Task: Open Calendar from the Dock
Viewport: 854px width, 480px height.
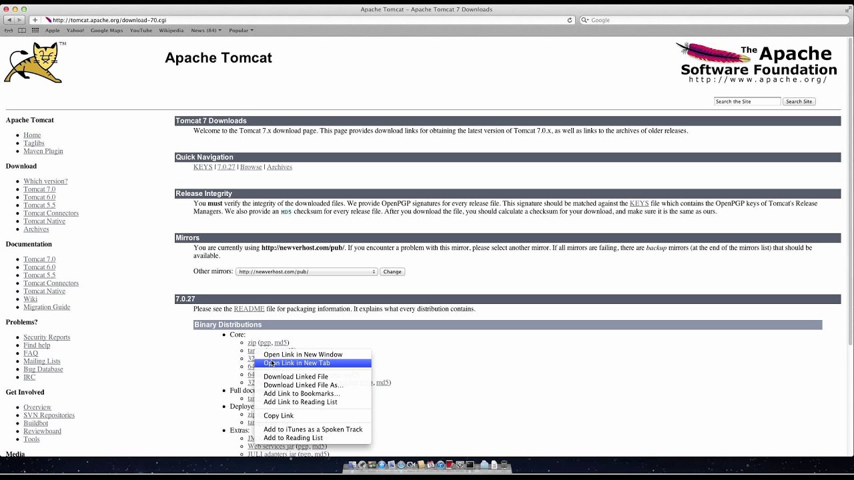Action: (430, 465)
